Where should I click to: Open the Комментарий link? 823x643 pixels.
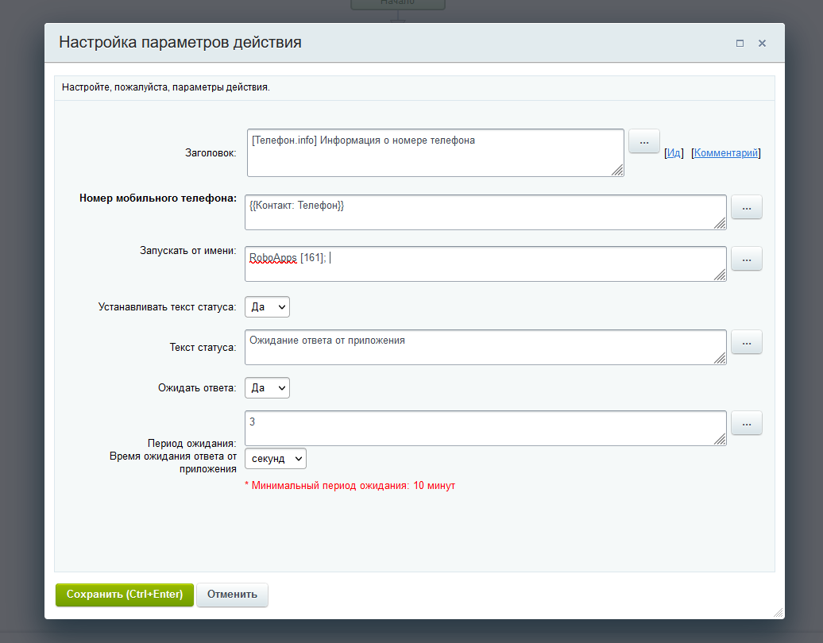pyautogui.click(x=726, y=153)
